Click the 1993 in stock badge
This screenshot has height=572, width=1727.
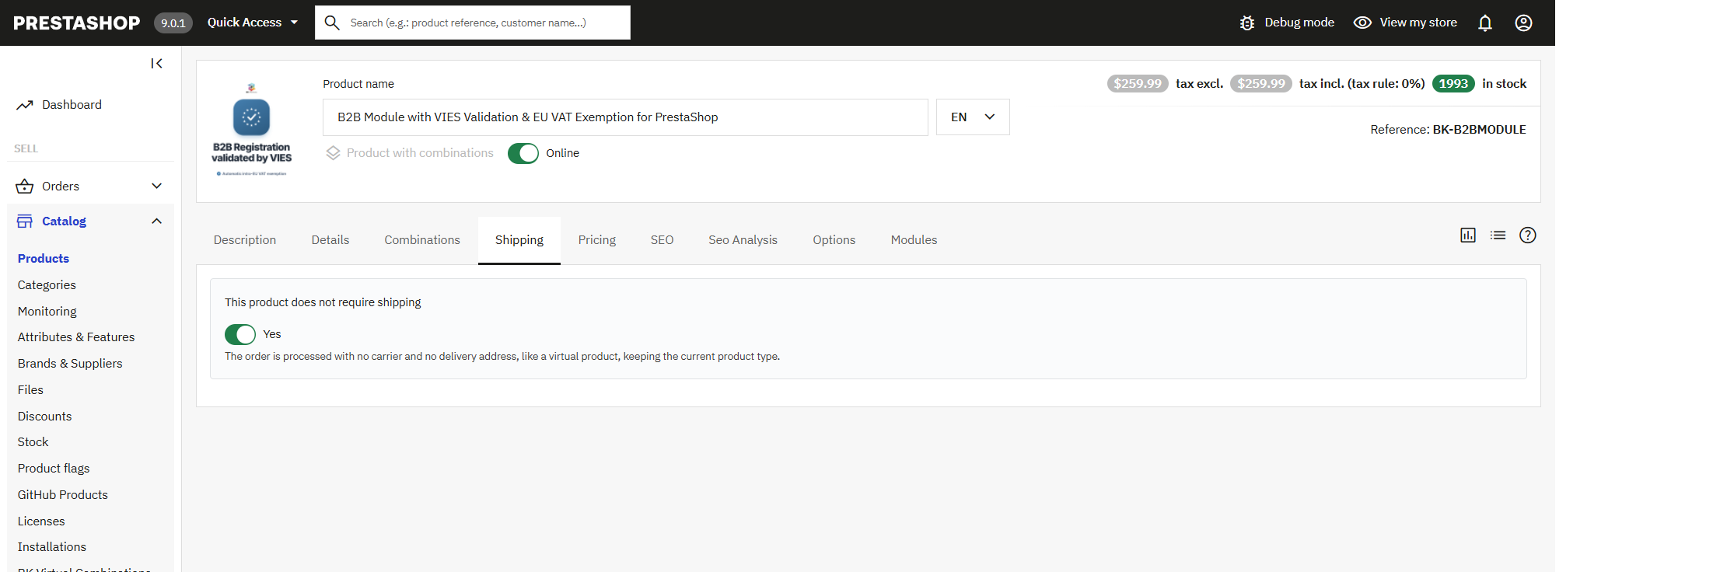tap(1453, 84)
